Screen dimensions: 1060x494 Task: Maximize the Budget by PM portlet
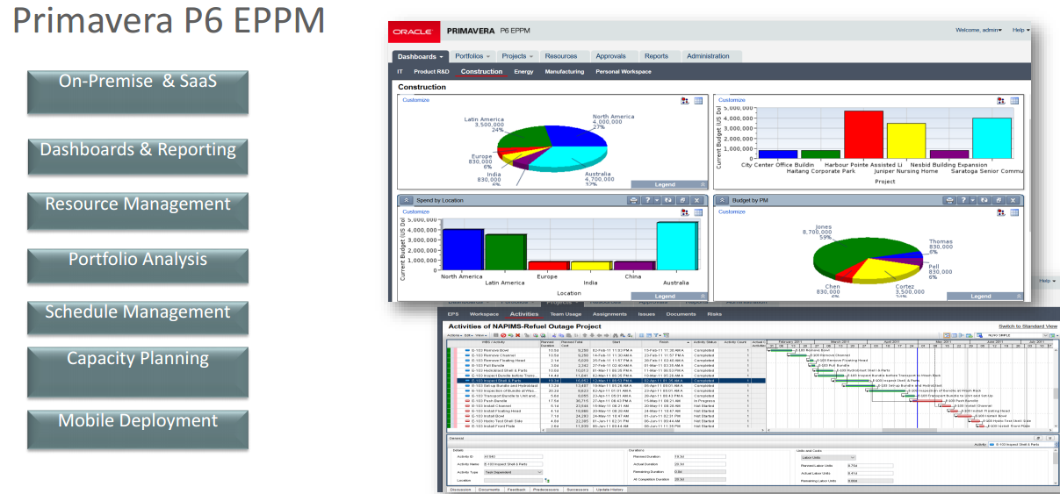tap(999, 200)
